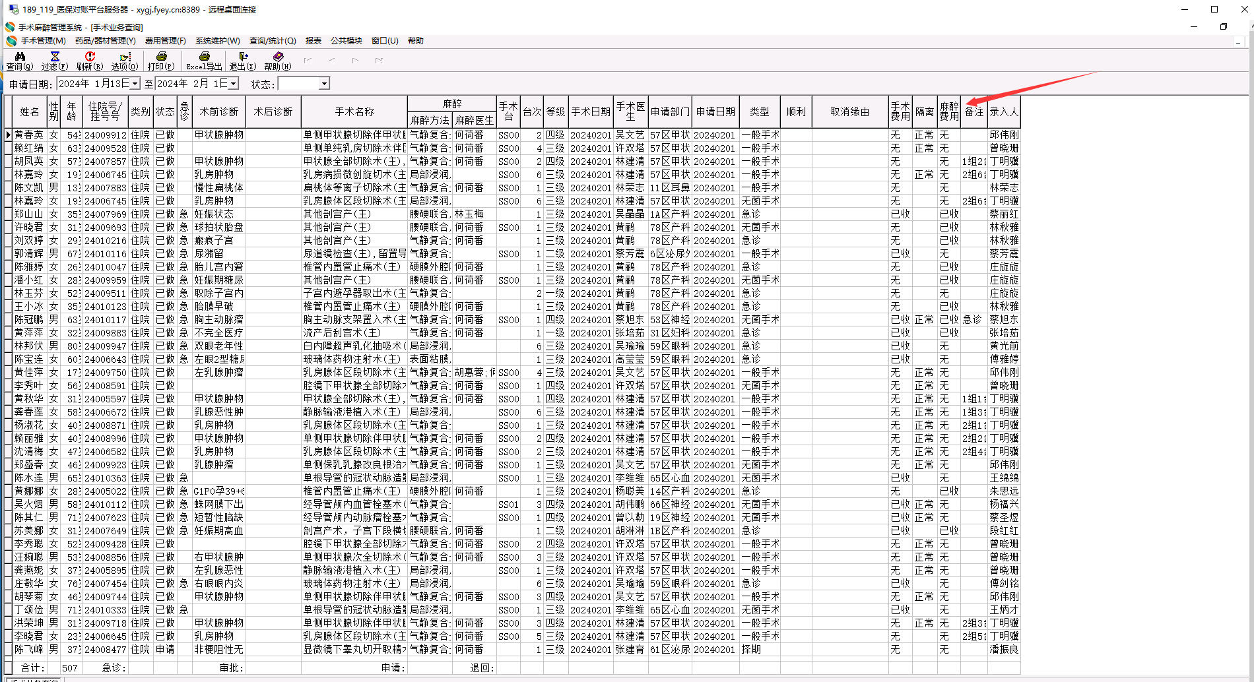Open the 查询/统计(Q) menu
The height and width of the screenshot is (682, 1254).
click(273, 41)
